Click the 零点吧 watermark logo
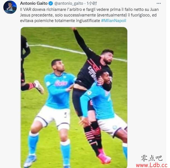 [x=152, y=158]
